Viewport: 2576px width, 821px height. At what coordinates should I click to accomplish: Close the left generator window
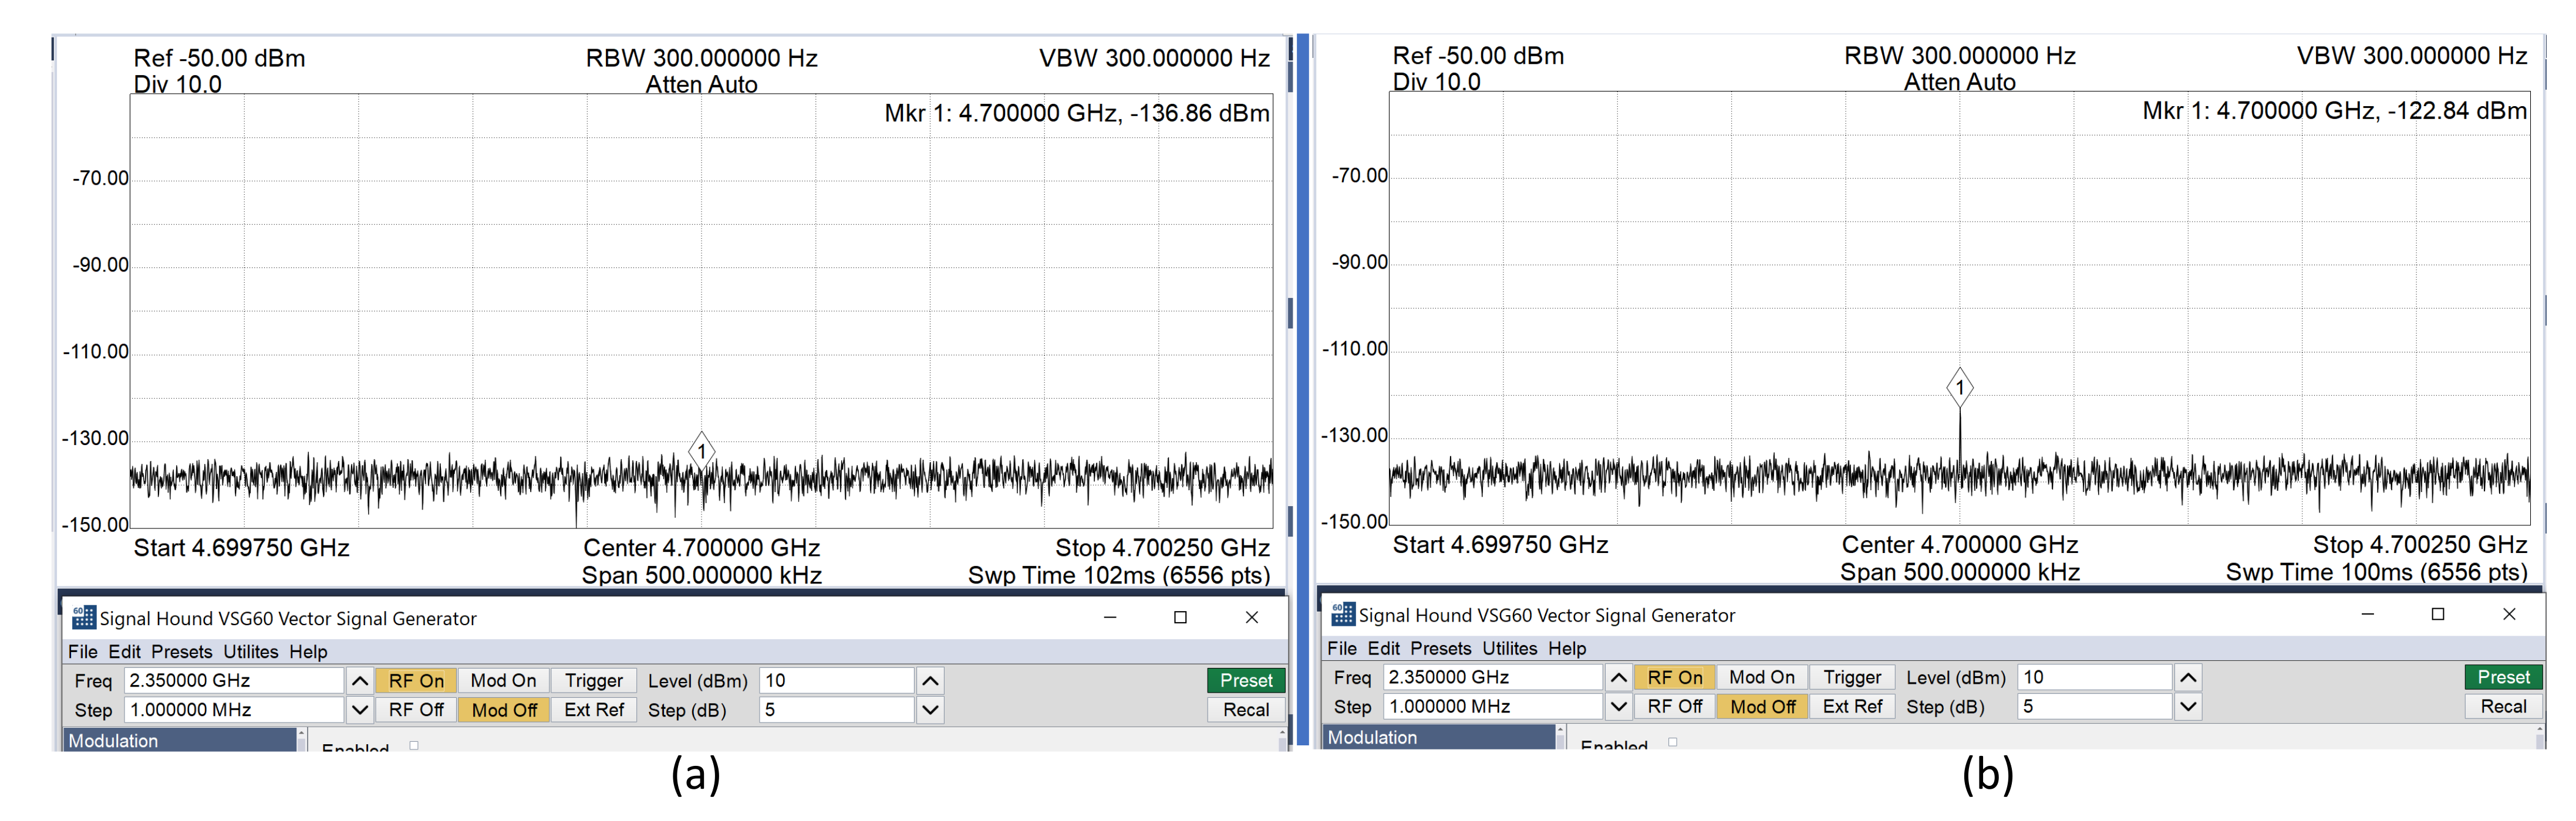coord(1251,618)
